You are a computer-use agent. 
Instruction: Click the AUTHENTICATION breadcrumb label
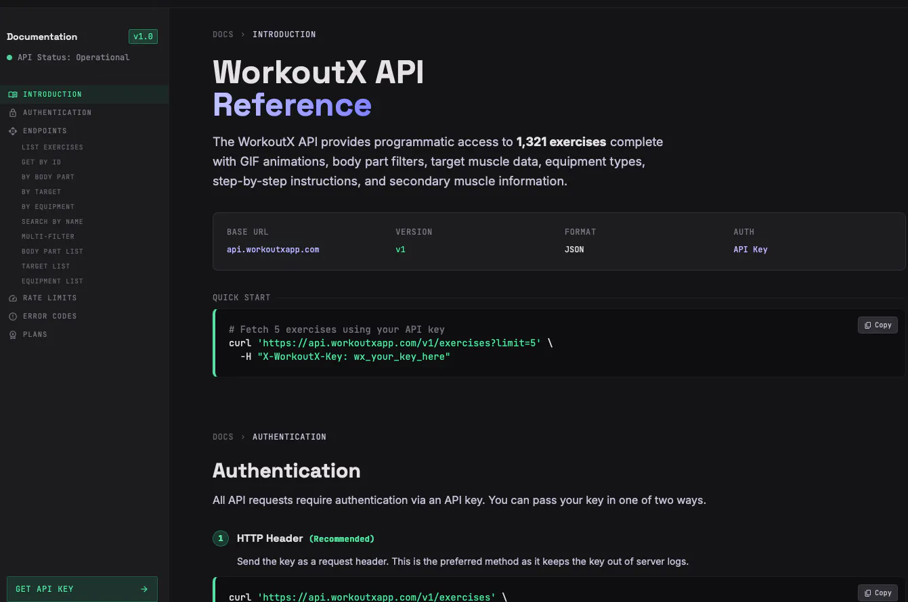289,437
